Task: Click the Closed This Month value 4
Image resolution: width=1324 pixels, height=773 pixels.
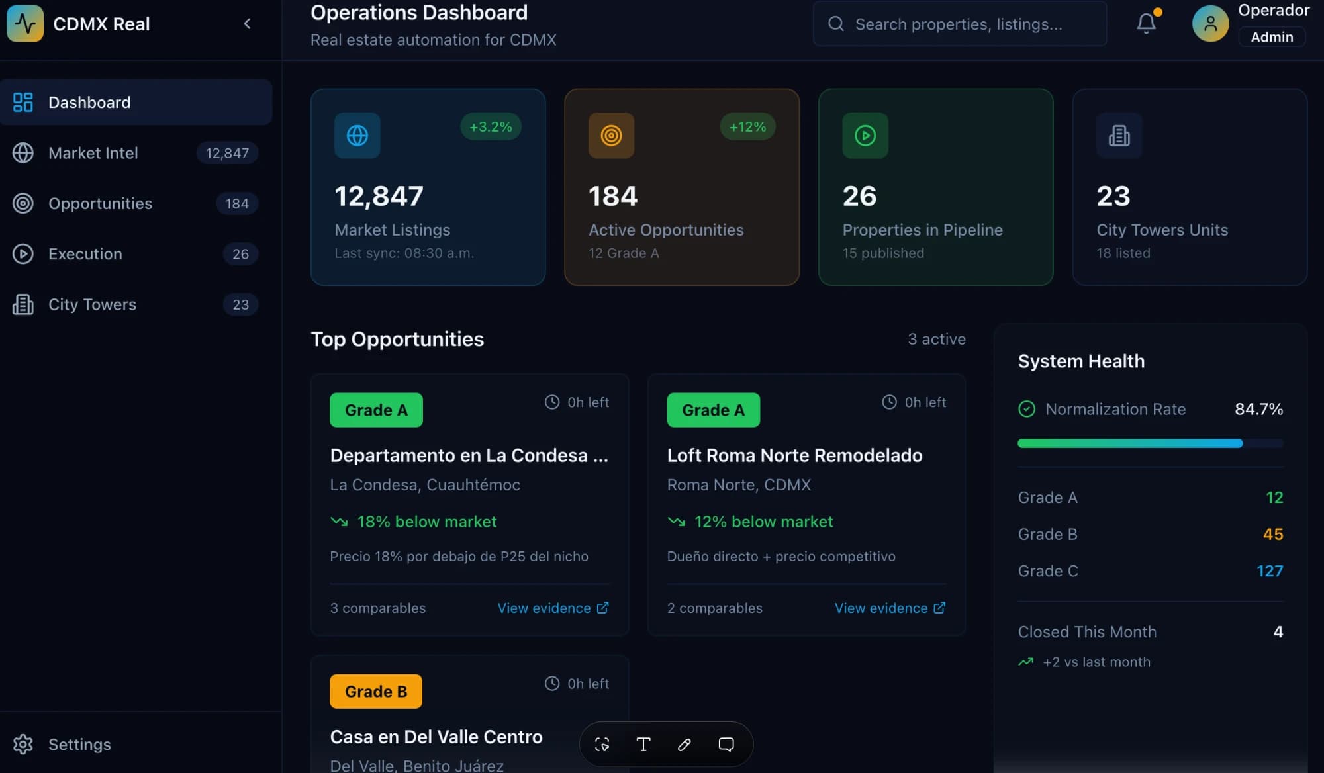Action: [x=1278, y=632]
